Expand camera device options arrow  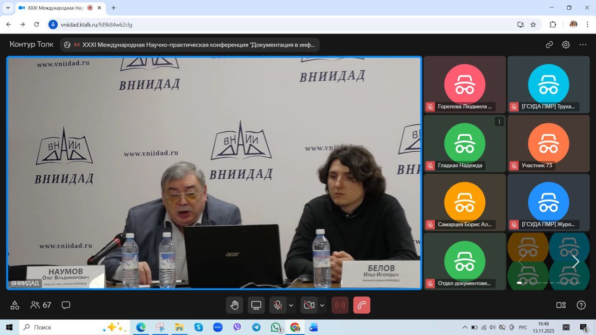pos(322,305)
